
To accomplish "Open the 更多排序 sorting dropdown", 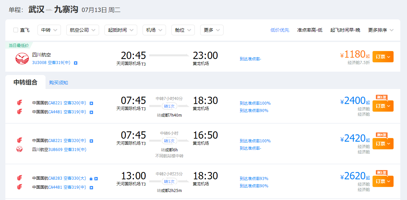I will [x=381, y=30].
